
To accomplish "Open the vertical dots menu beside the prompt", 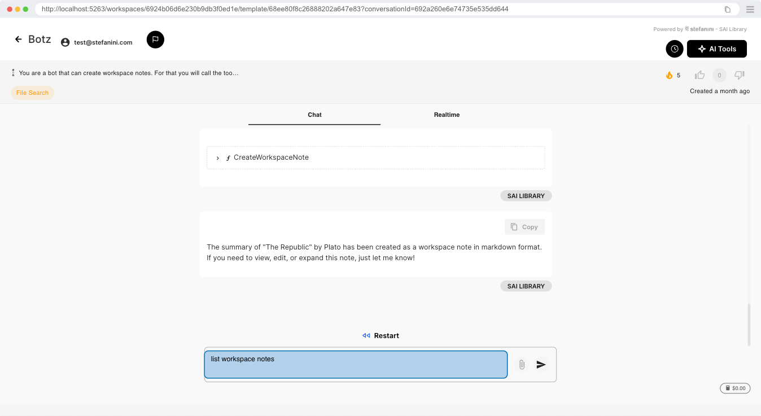I will (x=13, y=73).
